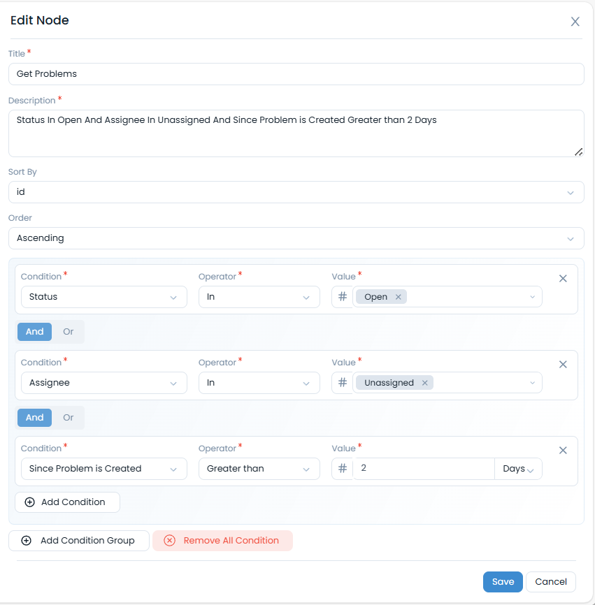595x605 pixels.
Task: Switch second condition connector to Or
Action: [x=69, y=418]
